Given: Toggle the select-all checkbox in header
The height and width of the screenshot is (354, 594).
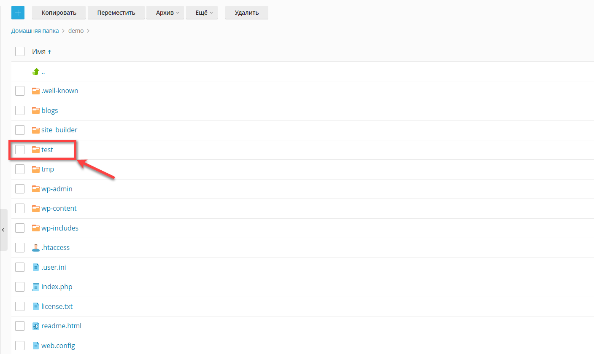Looking at the screenshot, I should coord(20,51).
